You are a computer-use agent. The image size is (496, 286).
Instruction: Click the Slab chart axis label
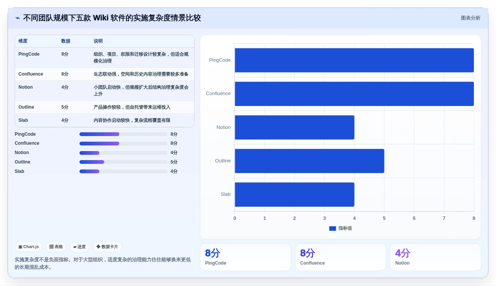point(226,194)
